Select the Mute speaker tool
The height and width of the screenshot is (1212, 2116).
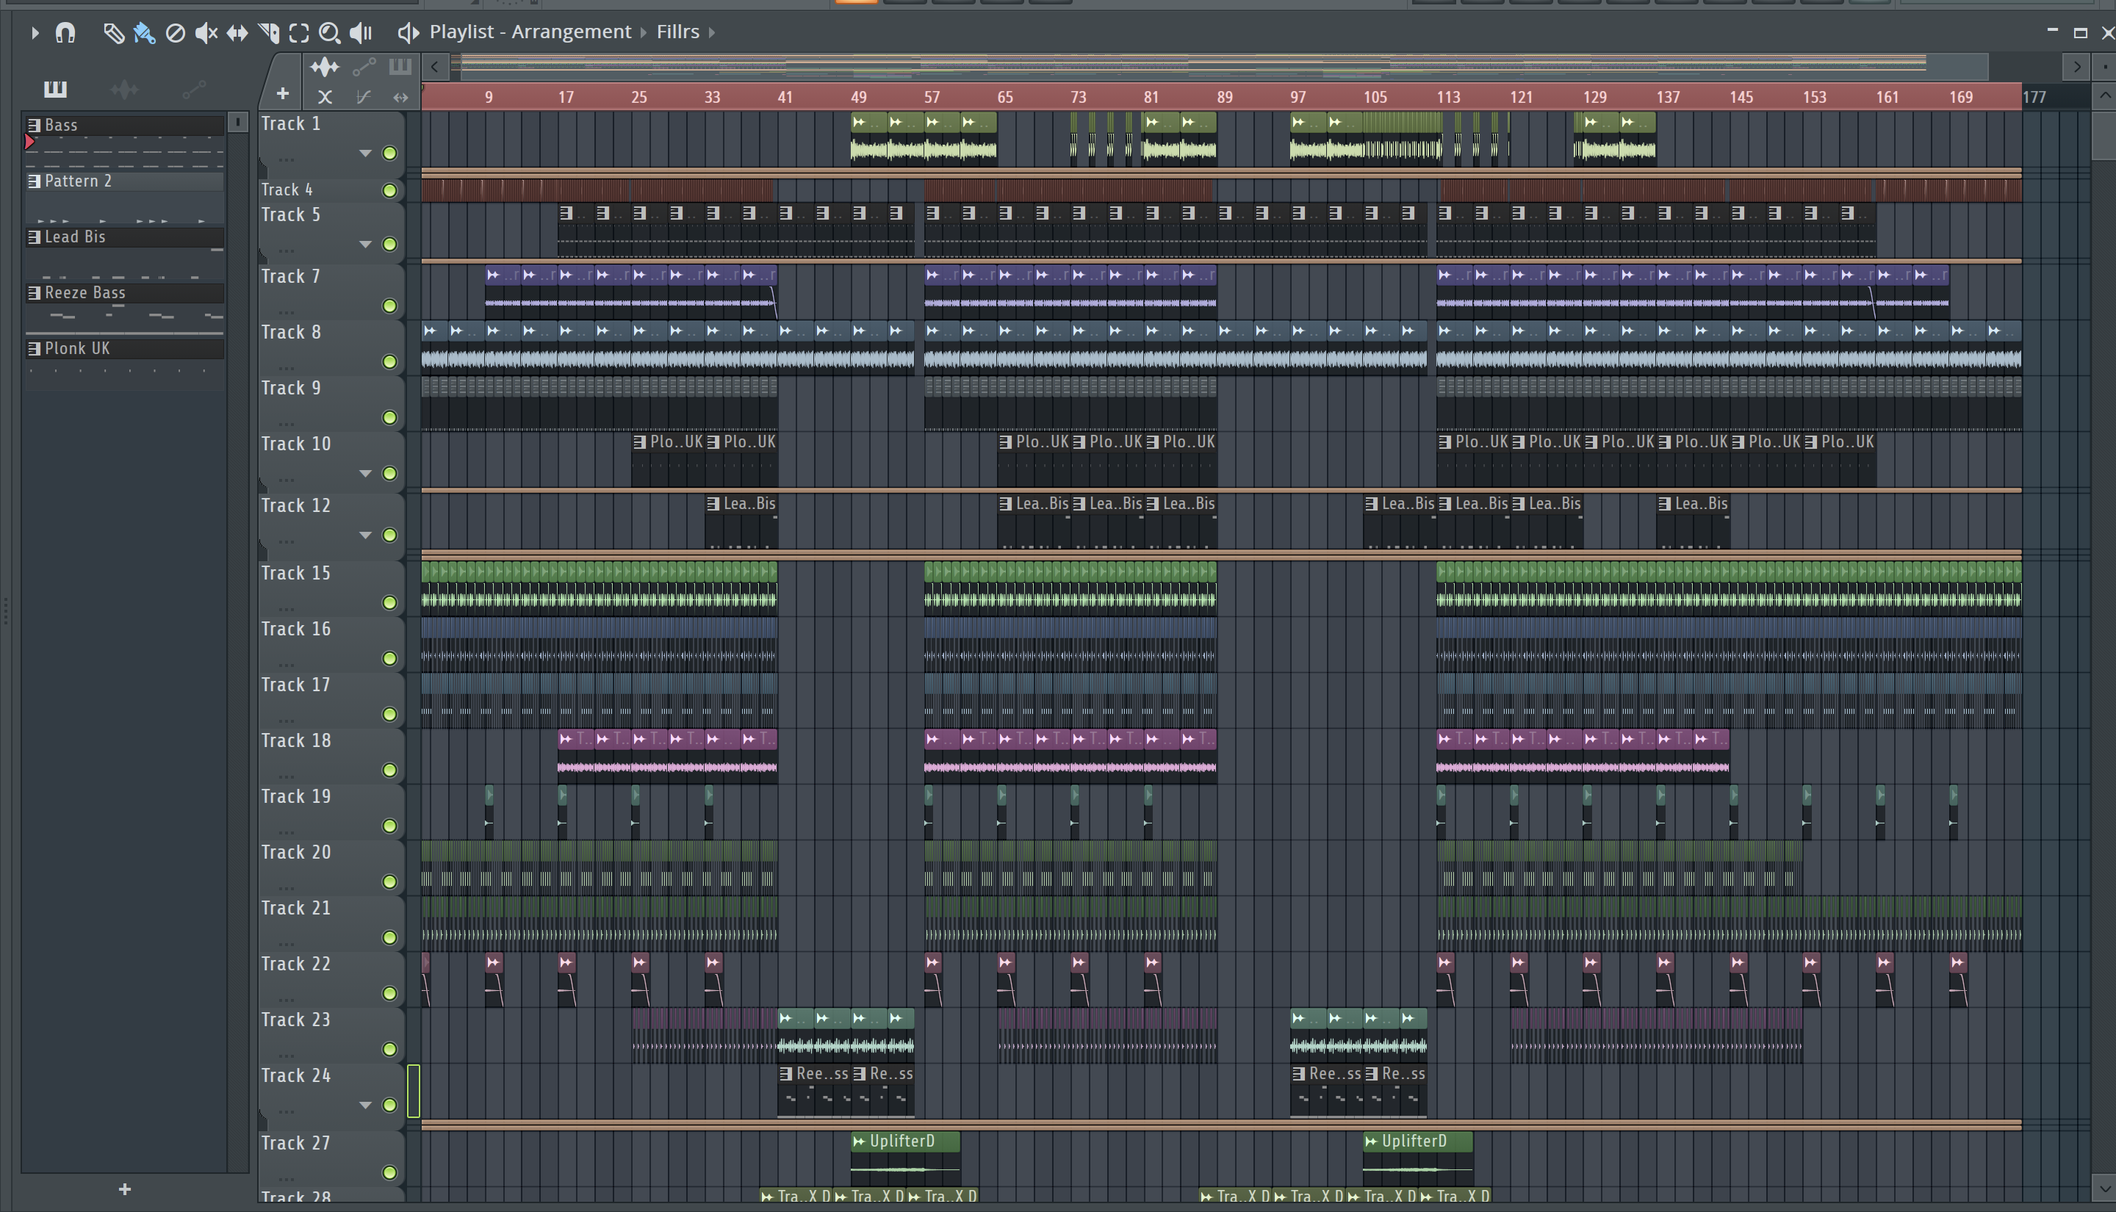click(x=206, y=32)
